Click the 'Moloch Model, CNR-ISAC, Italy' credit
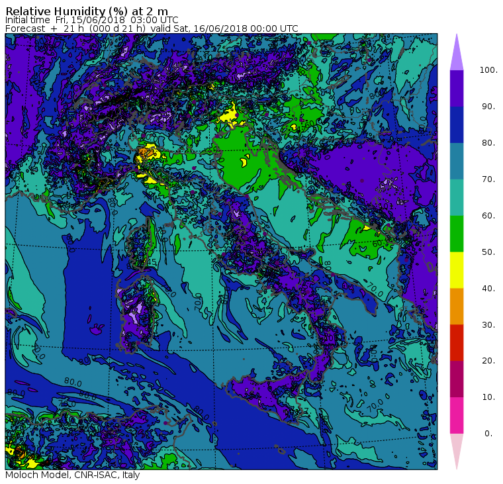Viewport: 503px width, 484px height. coord(73,475)
